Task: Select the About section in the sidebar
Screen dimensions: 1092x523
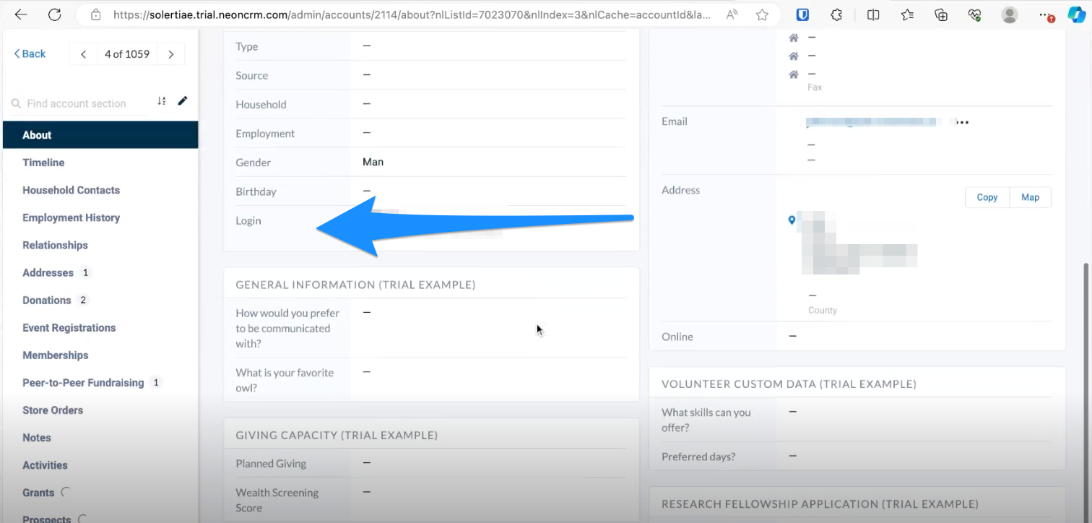Action: (x=100, y=135)
